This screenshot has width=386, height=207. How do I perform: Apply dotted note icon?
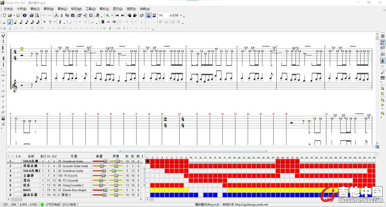(x=44, y=22)
